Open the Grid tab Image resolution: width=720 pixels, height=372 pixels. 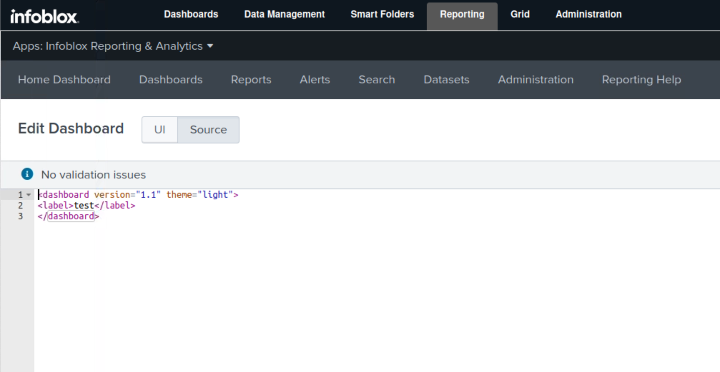click(520, 14)
